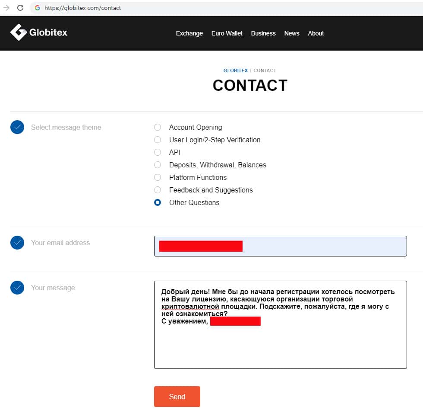
Task: Open the News menu item
Action: tap(292, 33)
